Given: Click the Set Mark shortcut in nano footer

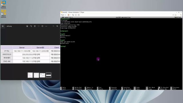Looking at the screenshot, I should tap(150, 88).
